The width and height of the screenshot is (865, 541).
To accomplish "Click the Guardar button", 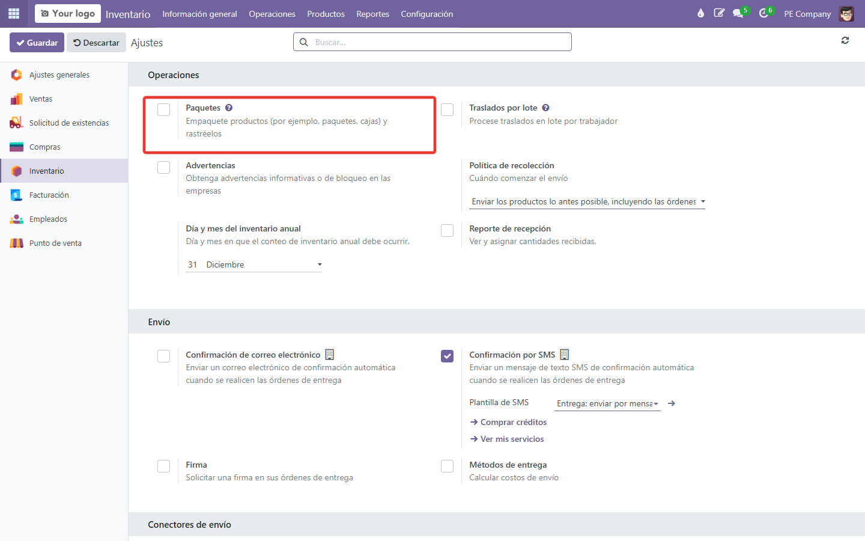I will click(37, 43).
